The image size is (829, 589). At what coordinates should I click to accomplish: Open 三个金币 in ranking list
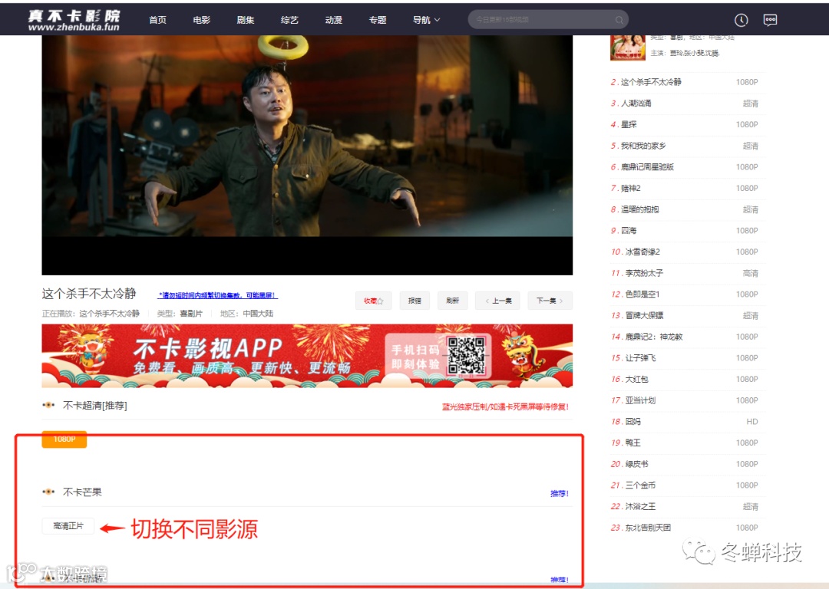(640, 485)
